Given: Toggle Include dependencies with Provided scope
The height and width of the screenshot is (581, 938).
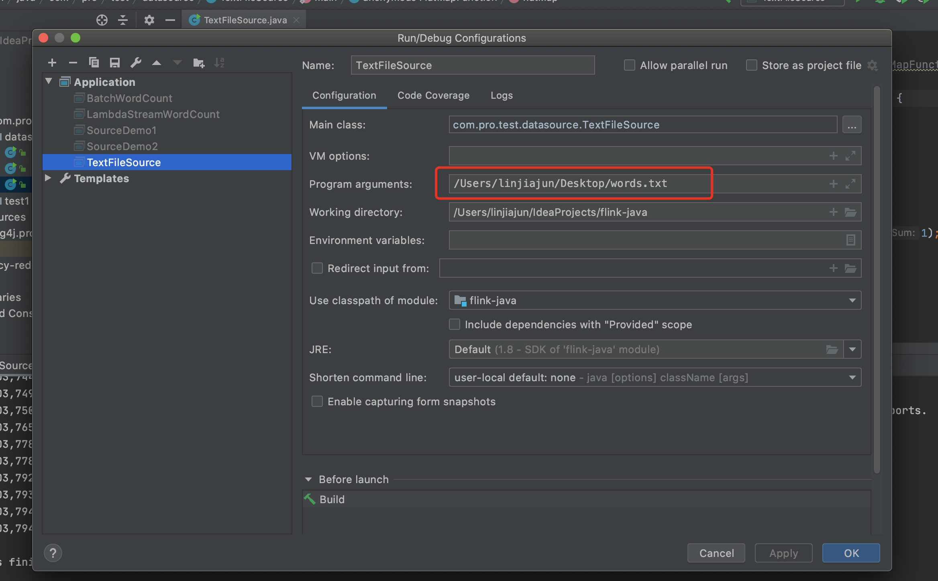Looking at the screenshot, I should [x=455, y=324].
